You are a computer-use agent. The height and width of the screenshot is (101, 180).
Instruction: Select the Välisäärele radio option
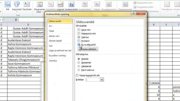pyautogui.click(x=79, y=66)
